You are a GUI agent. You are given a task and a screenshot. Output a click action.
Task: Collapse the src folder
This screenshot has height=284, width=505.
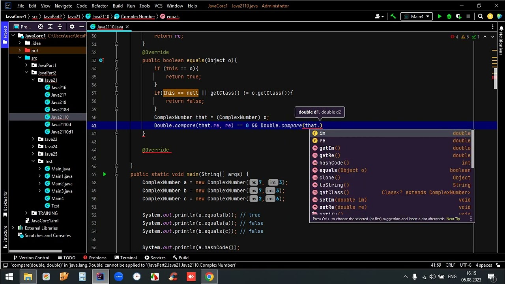click(20, 58)
